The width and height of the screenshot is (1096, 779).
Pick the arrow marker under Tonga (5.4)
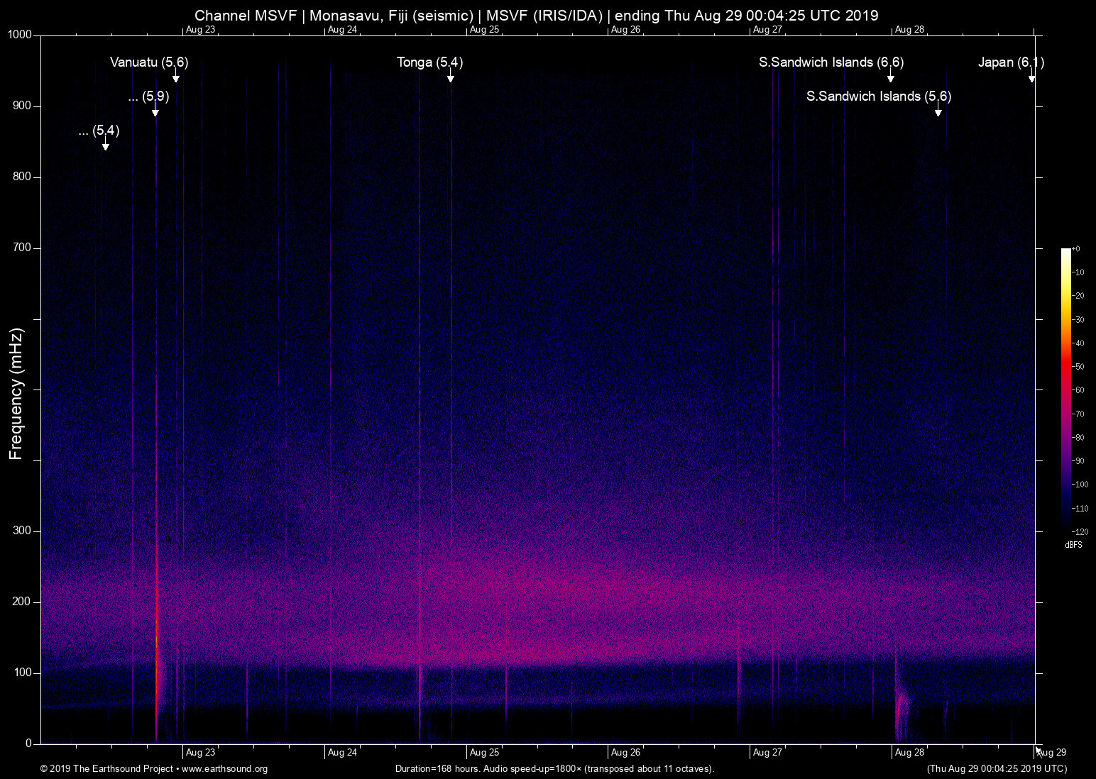click(451, 77)
